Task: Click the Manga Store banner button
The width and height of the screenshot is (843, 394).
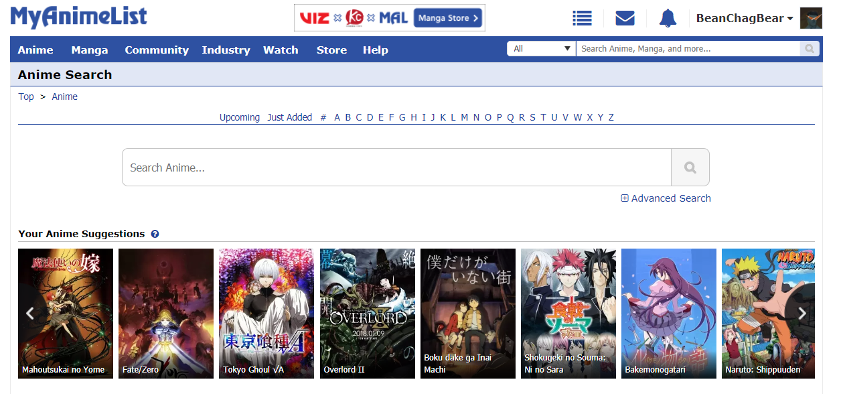Action: coord(448,18)
